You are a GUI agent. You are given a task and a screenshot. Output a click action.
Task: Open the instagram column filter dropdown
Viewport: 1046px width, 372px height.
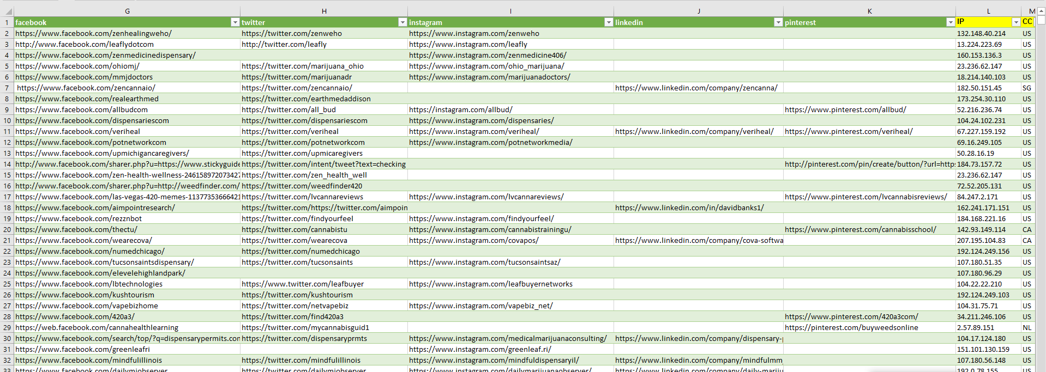coord(609,22)
